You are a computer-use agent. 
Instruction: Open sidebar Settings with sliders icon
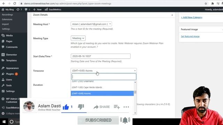coord(10,91)
